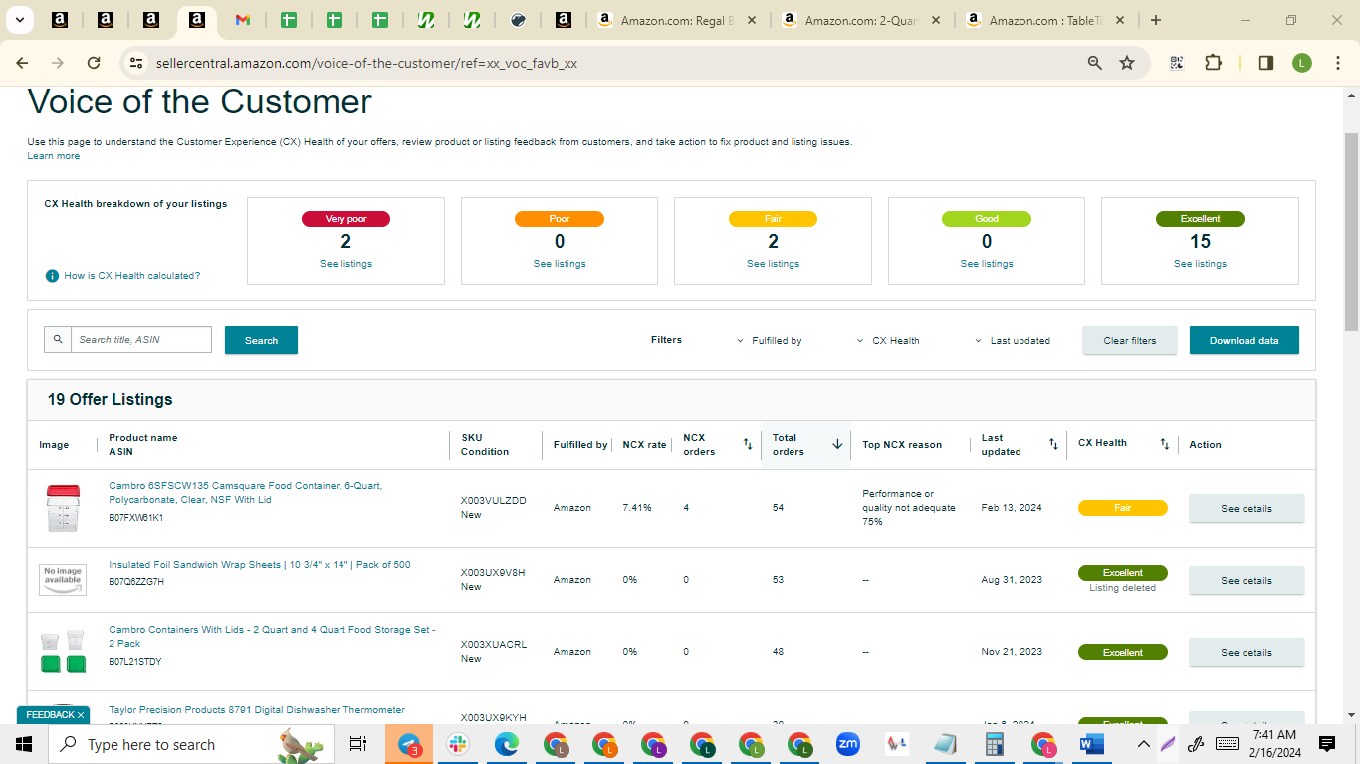Open Zoom from the taskbar
This screenshot has width=1360, height=764.
(848, 744)
